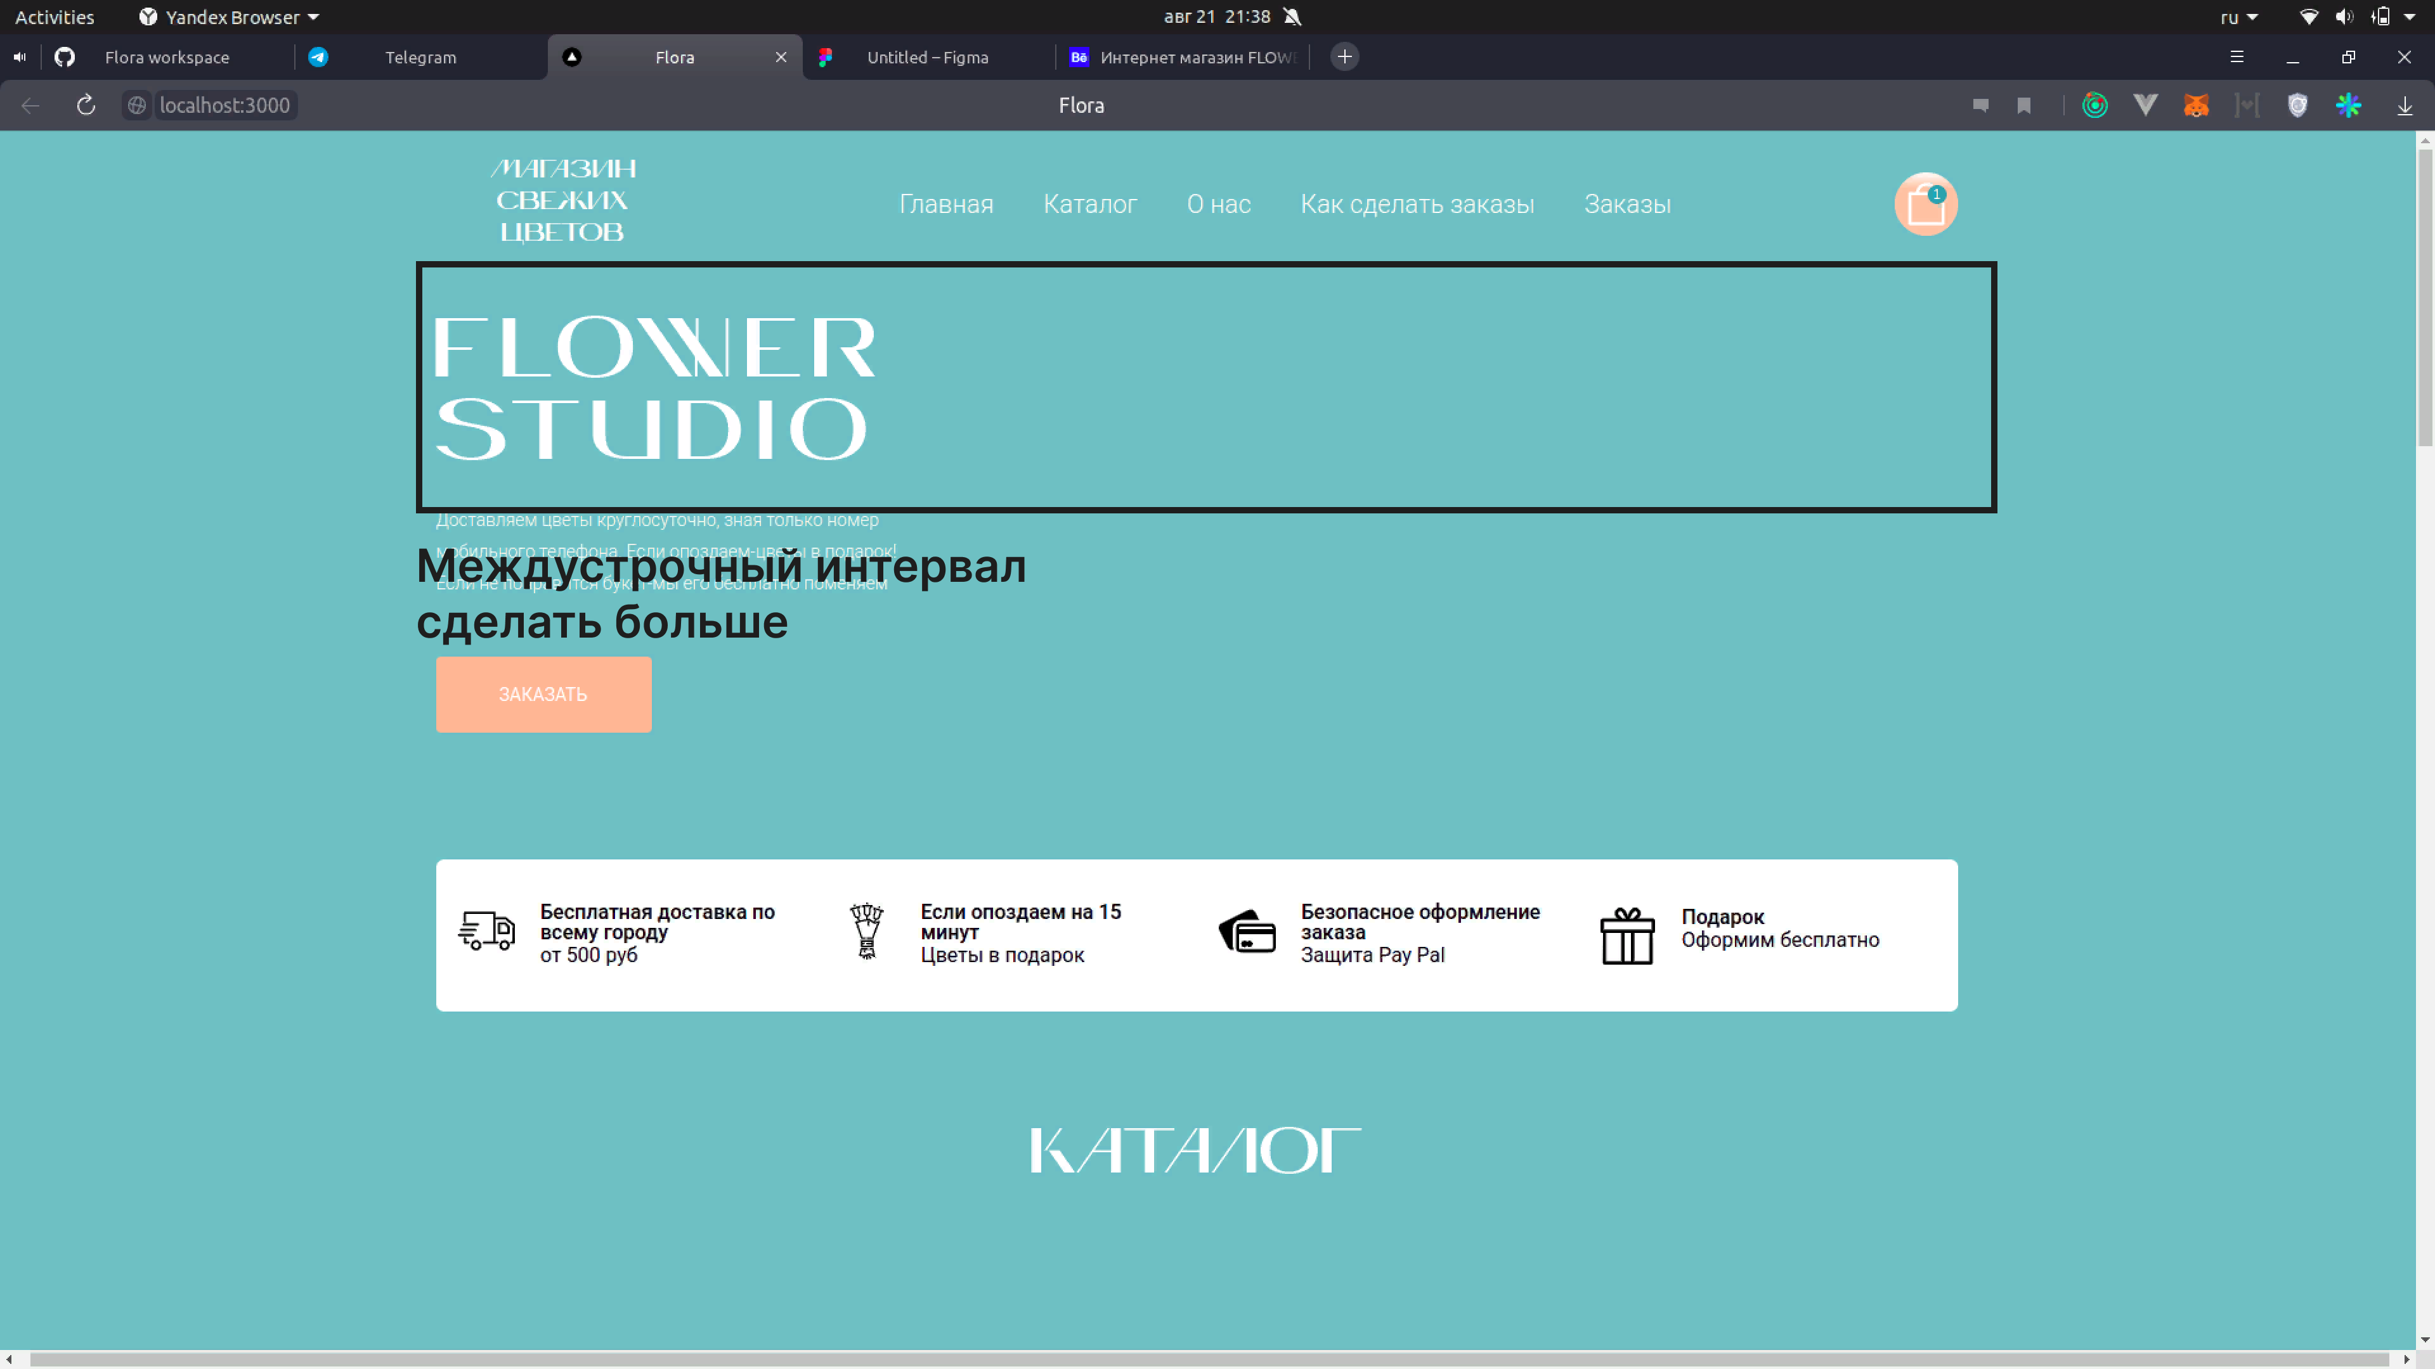Click the ЗАКАЗАТЬ button
Screen dimensions: 2435x1369
coord(543,693)
